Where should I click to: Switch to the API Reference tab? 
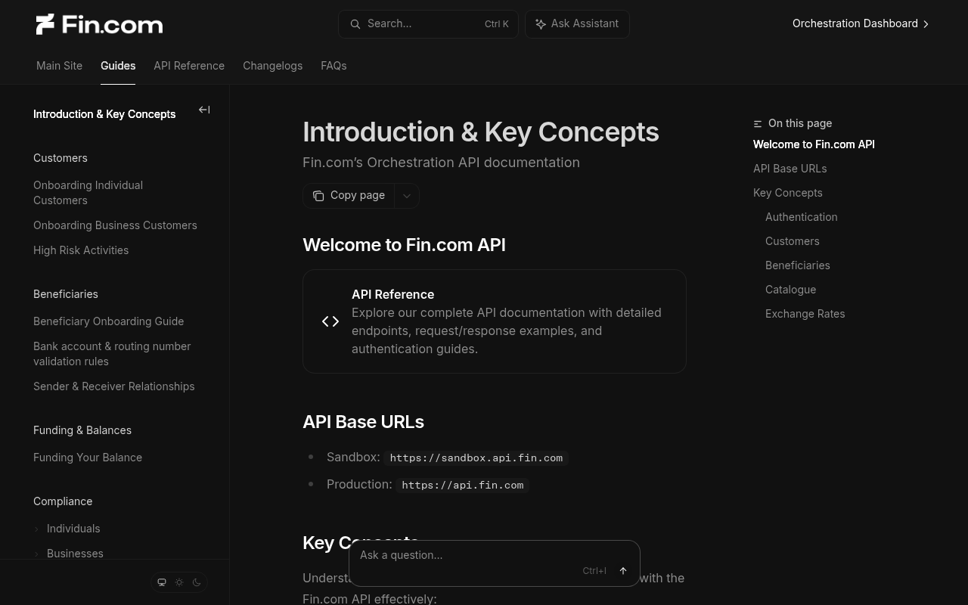click(x=189, y=66)
